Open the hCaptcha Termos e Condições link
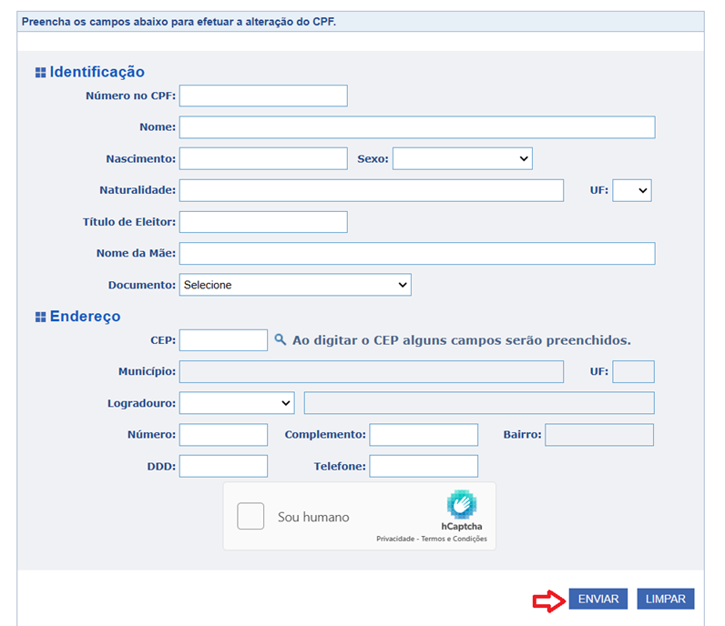 [454, 539]
